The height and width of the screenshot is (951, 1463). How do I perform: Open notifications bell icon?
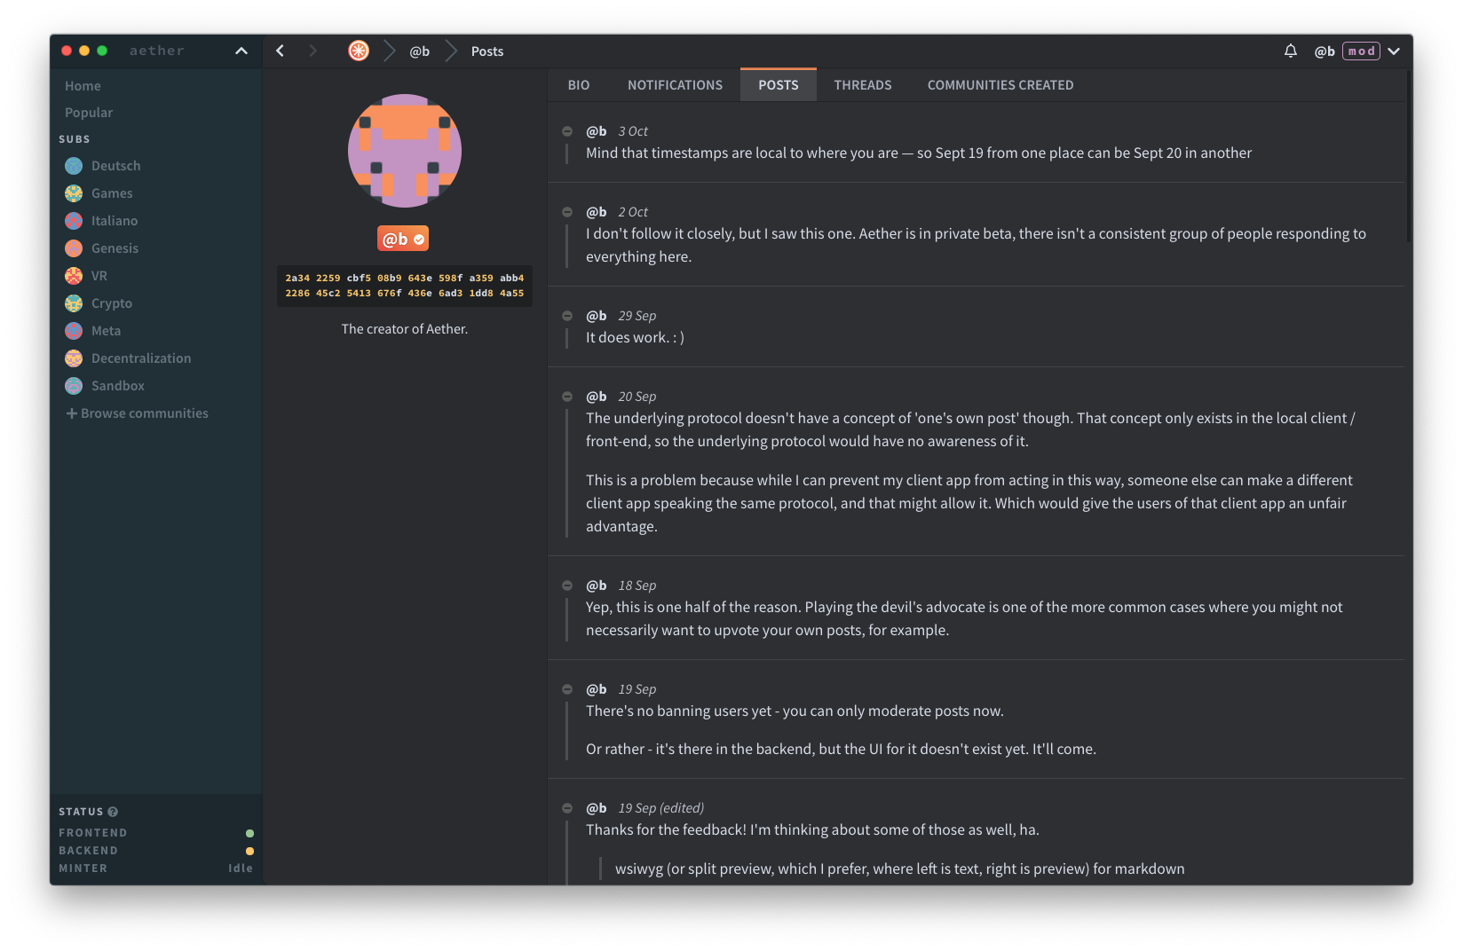(x=1291, y=51)
